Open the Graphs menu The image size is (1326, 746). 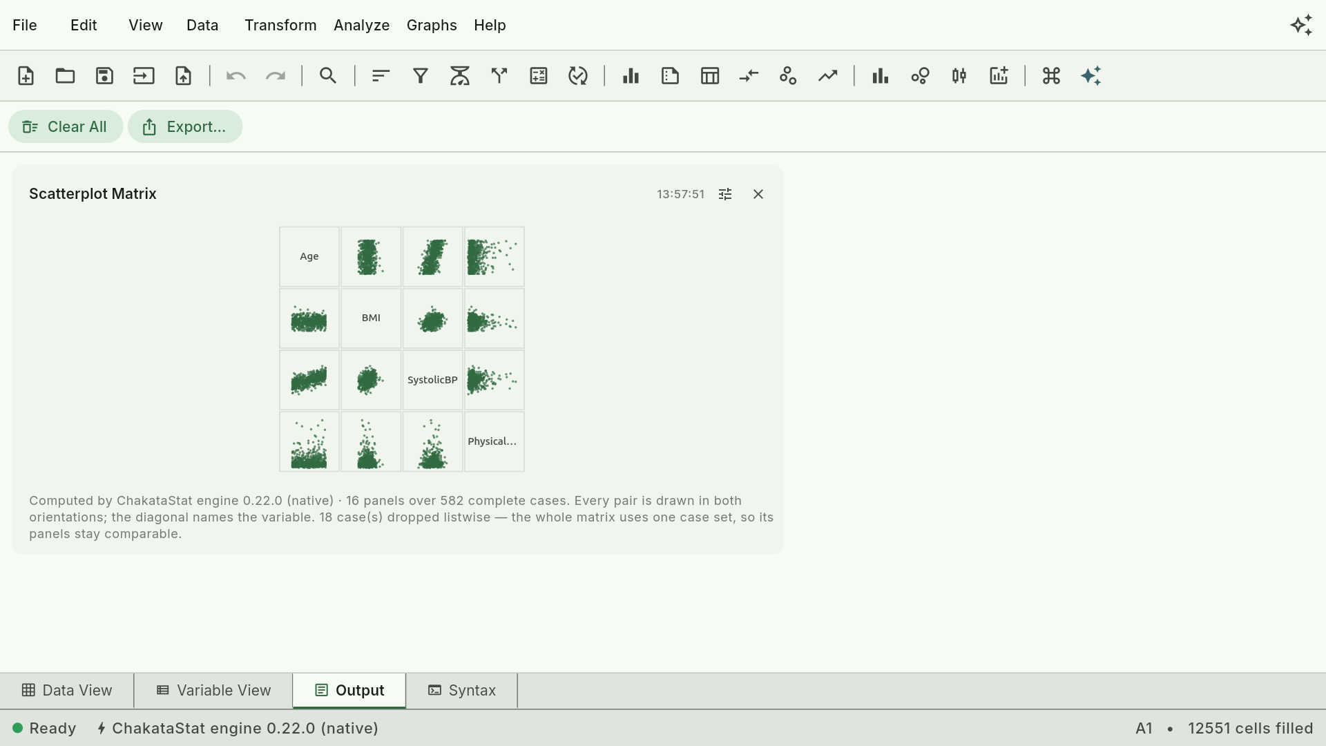[432, 25]
